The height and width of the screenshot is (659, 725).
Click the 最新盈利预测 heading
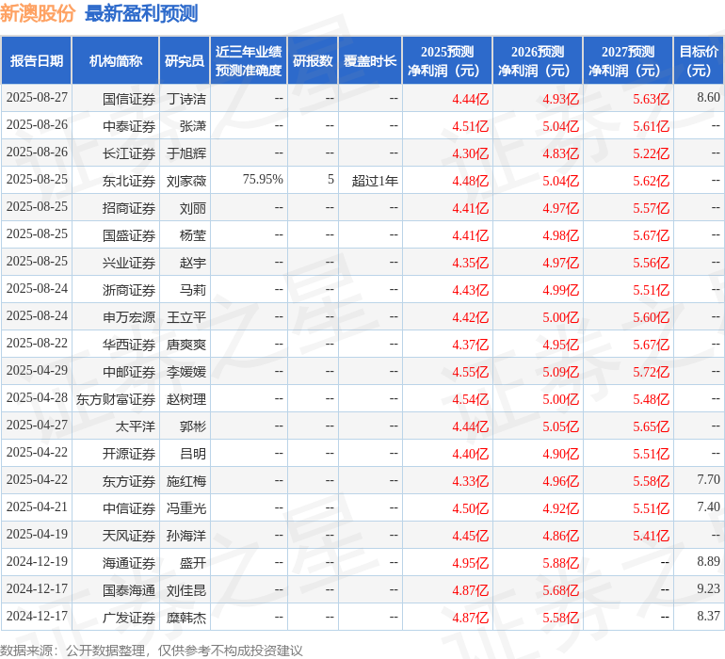(141, 13)
